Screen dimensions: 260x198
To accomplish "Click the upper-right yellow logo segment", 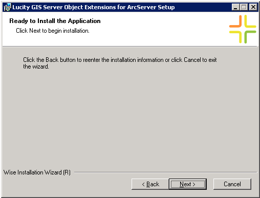I will pyautogui.click(x=250, y=21).
